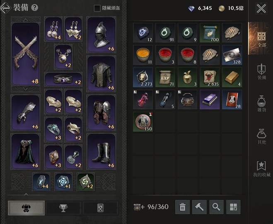Toggle the 隱藏頭盔 checkbox
This screenshot has width=273, height=224.
tap(97, 8)
